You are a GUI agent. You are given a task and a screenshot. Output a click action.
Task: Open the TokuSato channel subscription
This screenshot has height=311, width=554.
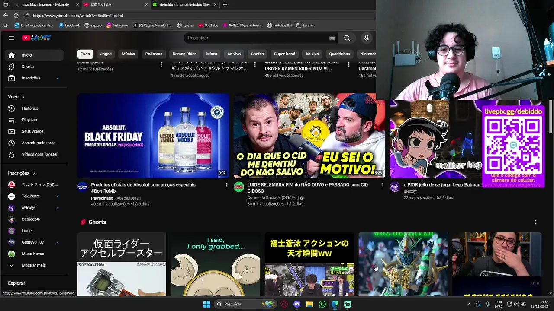pyautogui.click(x=34, y=196)
